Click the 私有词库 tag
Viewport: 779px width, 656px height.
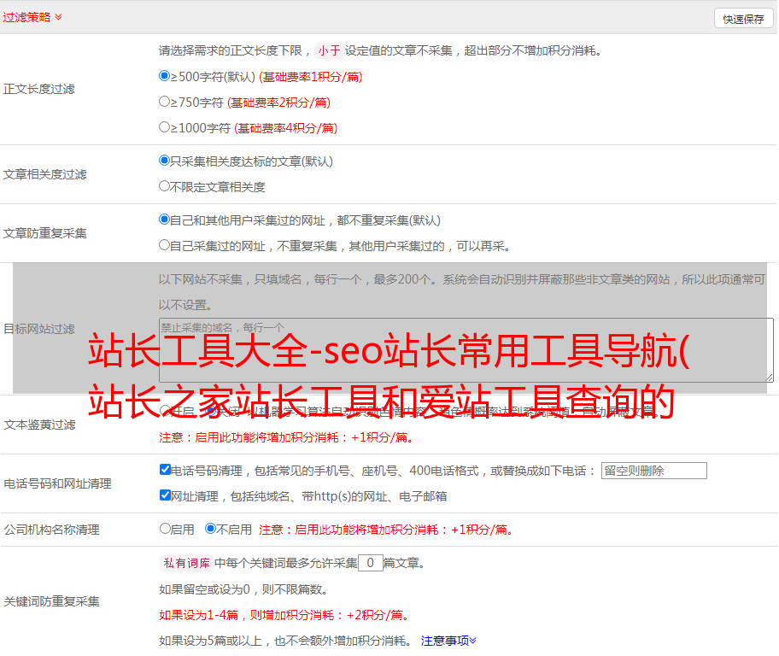pyautogui.click(x=187, y=563)
